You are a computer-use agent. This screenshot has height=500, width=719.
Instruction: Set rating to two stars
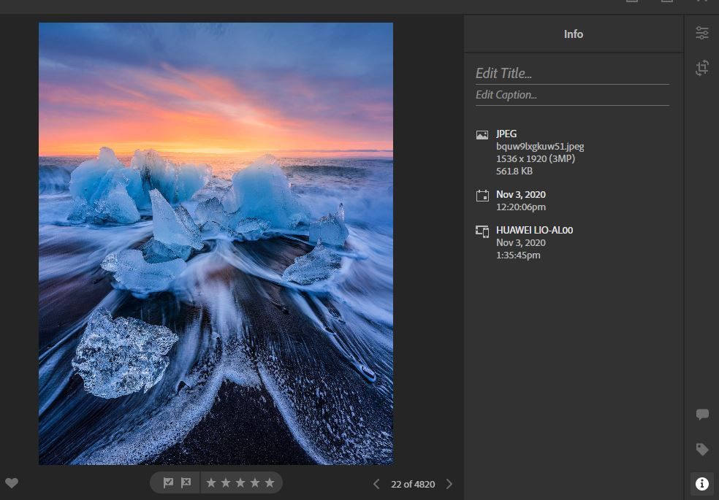pos(226,482)
